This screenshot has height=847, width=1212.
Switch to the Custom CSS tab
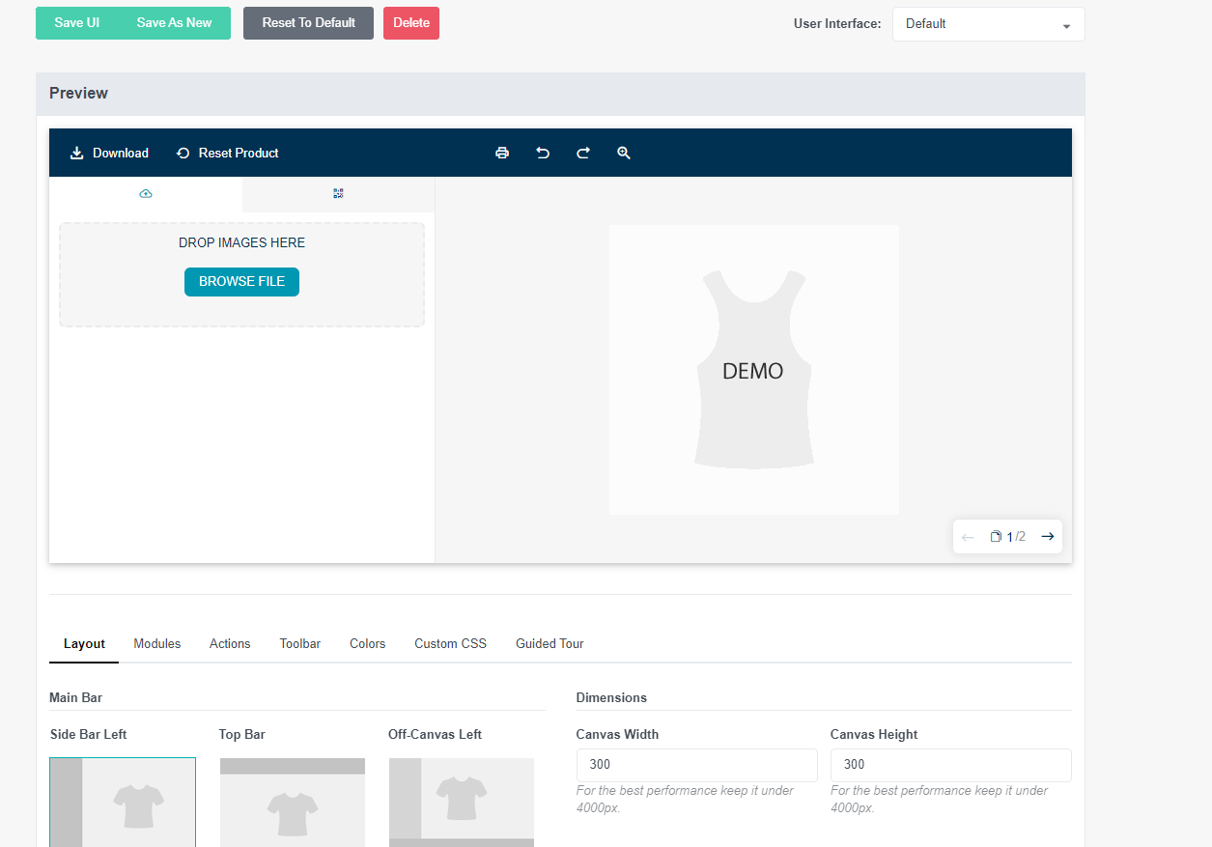pyautogui.click(x=451, y=644)
